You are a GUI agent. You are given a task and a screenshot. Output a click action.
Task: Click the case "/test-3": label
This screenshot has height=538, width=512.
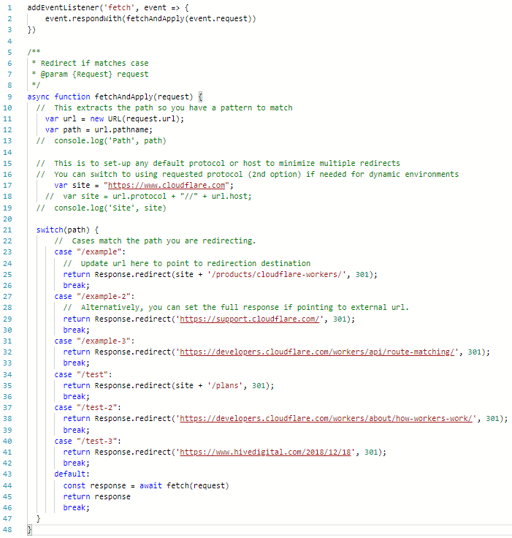(x=88, y=442)
